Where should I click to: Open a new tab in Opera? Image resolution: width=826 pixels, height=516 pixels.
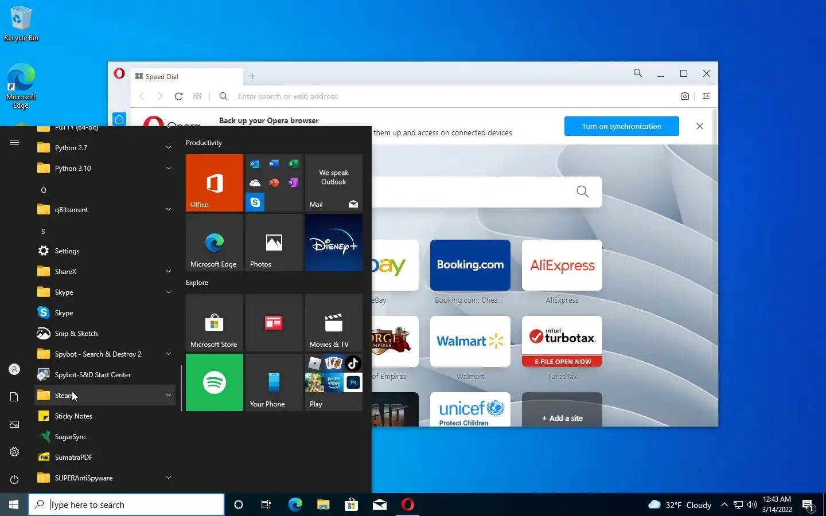[252, 76]
